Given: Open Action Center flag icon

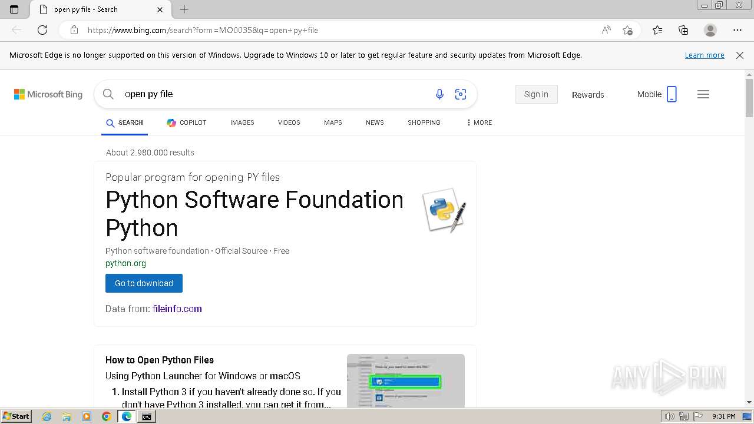Looking at the screenshot, I should [x=697, y=416].
